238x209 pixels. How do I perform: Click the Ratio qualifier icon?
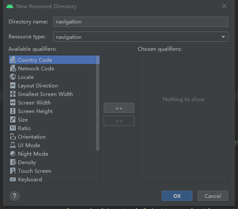pos(13,128)
